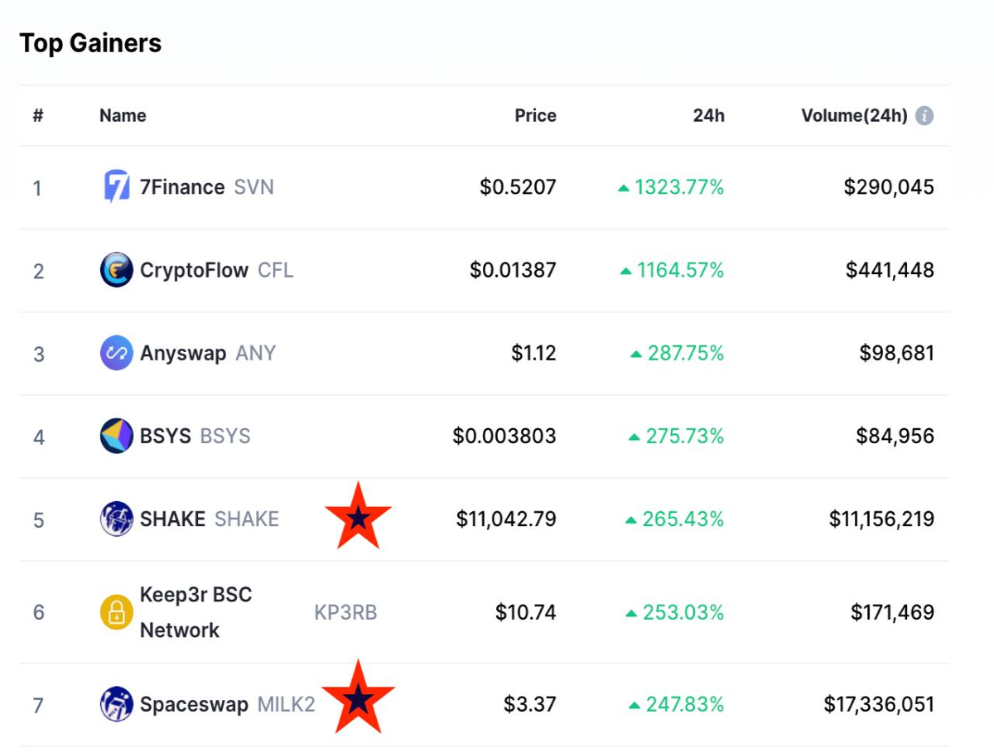The width and height of the screenshot is (994, 753).
Task: Open the CryptoFlow CFL coin link
Action: pyautogui.click(x=217, y=270)
